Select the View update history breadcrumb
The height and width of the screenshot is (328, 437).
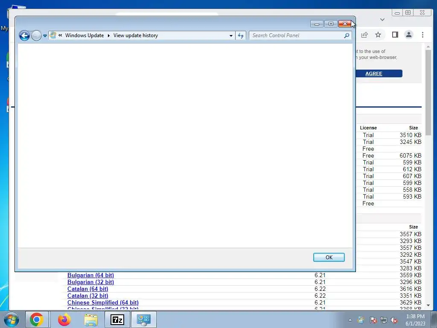tap(136, 35)
